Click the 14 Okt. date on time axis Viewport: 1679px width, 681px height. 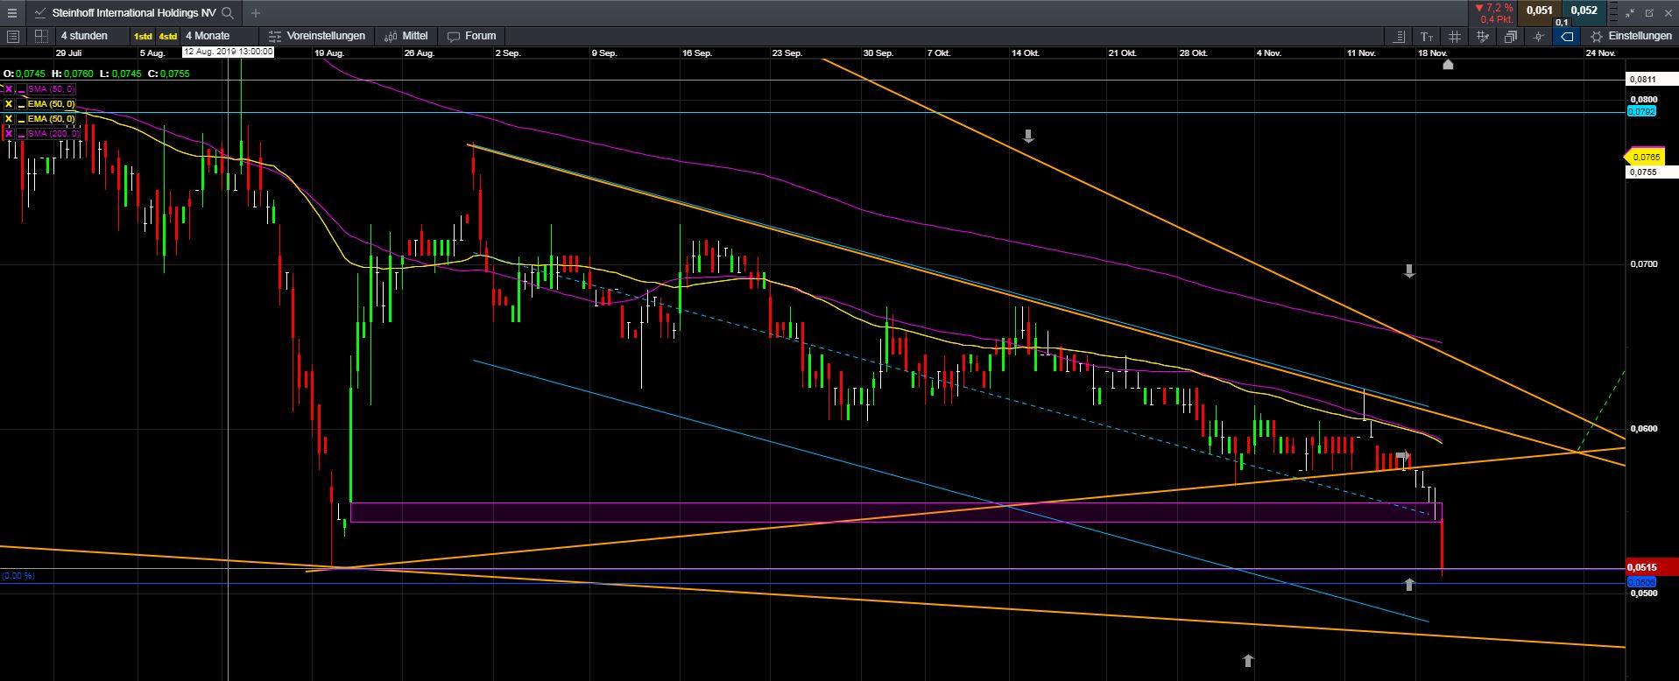coord(1025,53)
